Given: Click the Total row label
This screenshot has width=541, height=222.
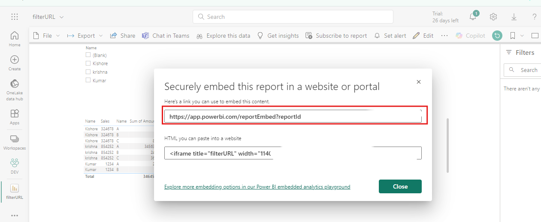Looking at the screenshot, I should (89, 177).
